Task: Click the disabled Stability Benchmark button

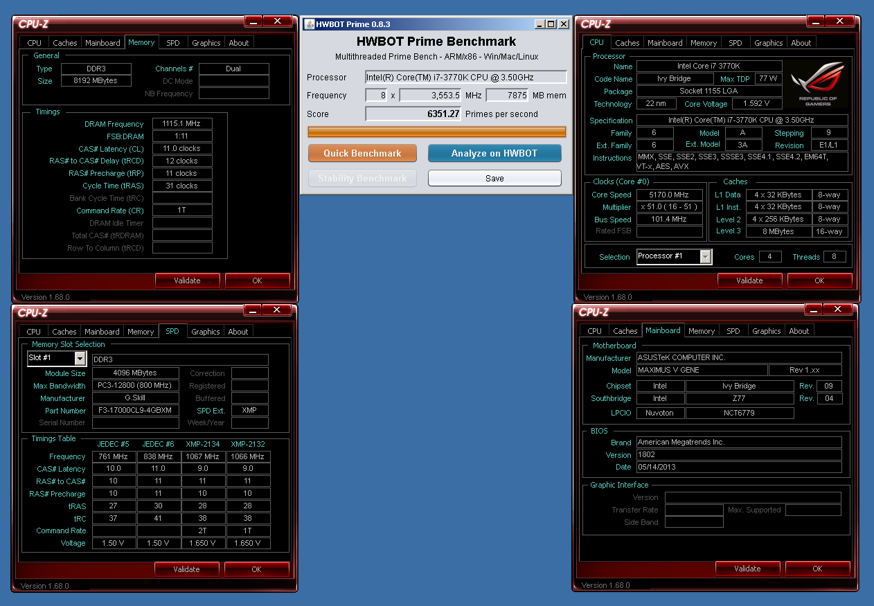Action: [362, 178]
